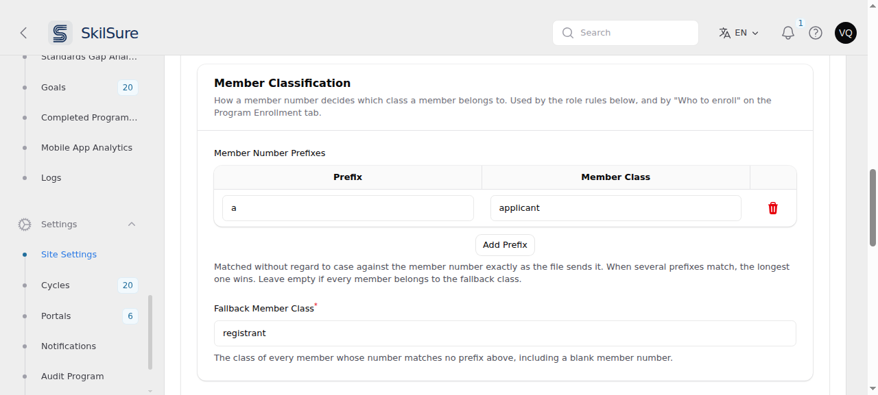This screenshot has width=878, height=395.
Task: Click the page vertical scrollbar thumb
Action: click(x=873, y=207)
